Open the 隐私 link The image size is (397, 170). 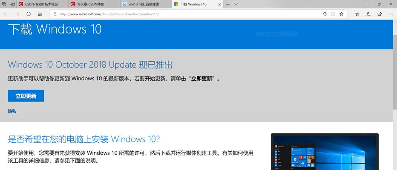coord(12,111)
